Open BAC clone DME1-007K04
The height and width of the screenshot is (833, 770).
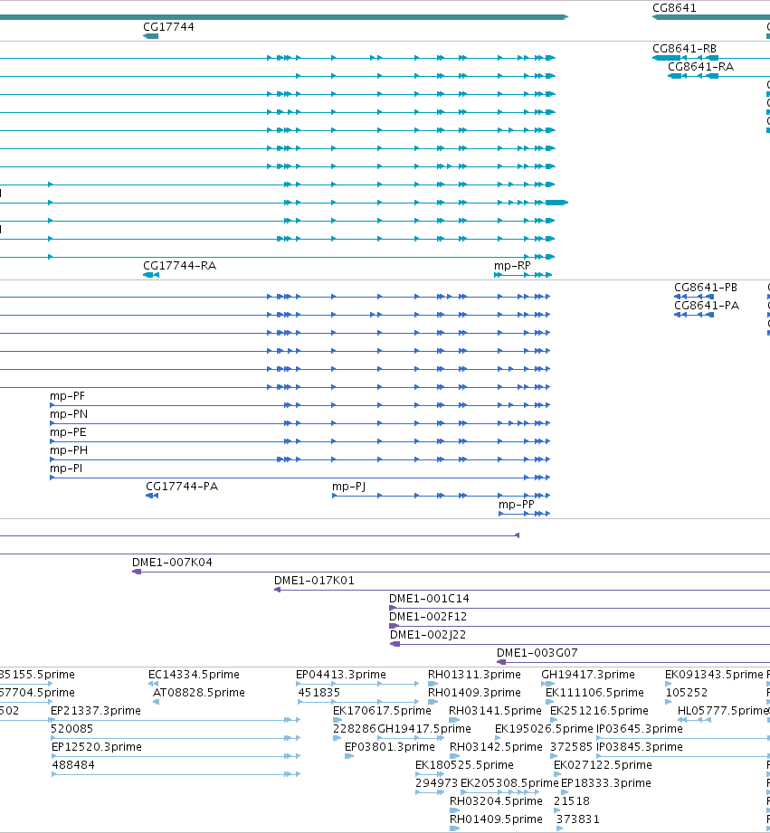click(x=172, y=563)
